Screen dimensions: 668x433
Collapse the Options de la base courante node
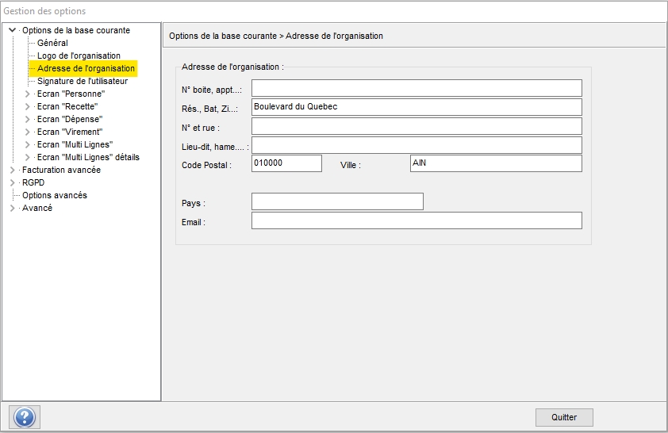tap(12, 30)
